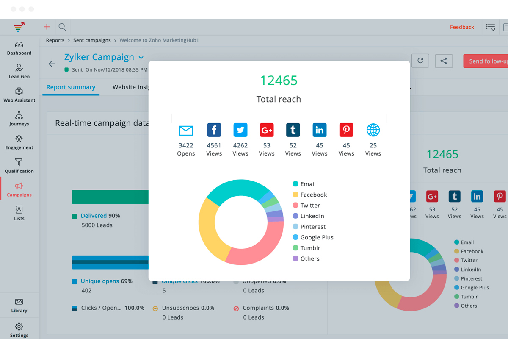This screenshot has width=508, height=339.
Task: Click the Twitter icon in the popup
Action: [240, 130]
